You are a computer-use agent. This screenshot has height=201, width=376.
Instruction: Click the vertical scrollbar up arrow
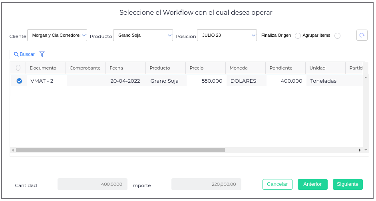(366, 78)
